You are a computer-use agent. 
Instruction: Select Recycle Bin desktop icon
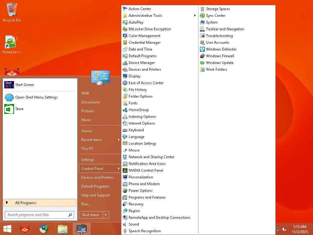point(12,12)
